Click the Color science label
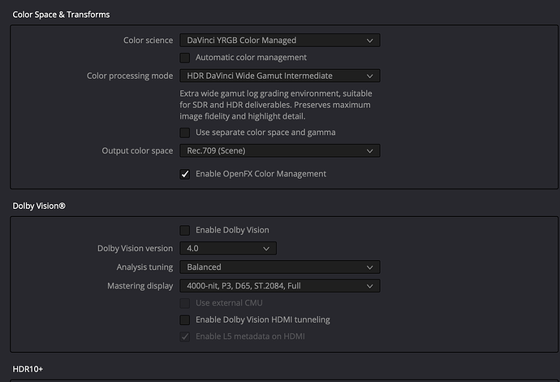The height and width of the screenshot is (382, 560). [x=149, y=40]
